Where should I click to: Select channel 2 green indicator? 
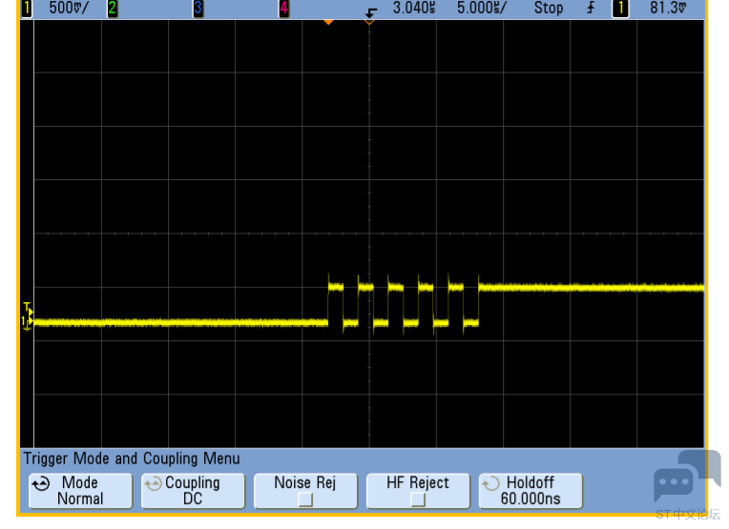pyautogui.click(x=112, y=9)
